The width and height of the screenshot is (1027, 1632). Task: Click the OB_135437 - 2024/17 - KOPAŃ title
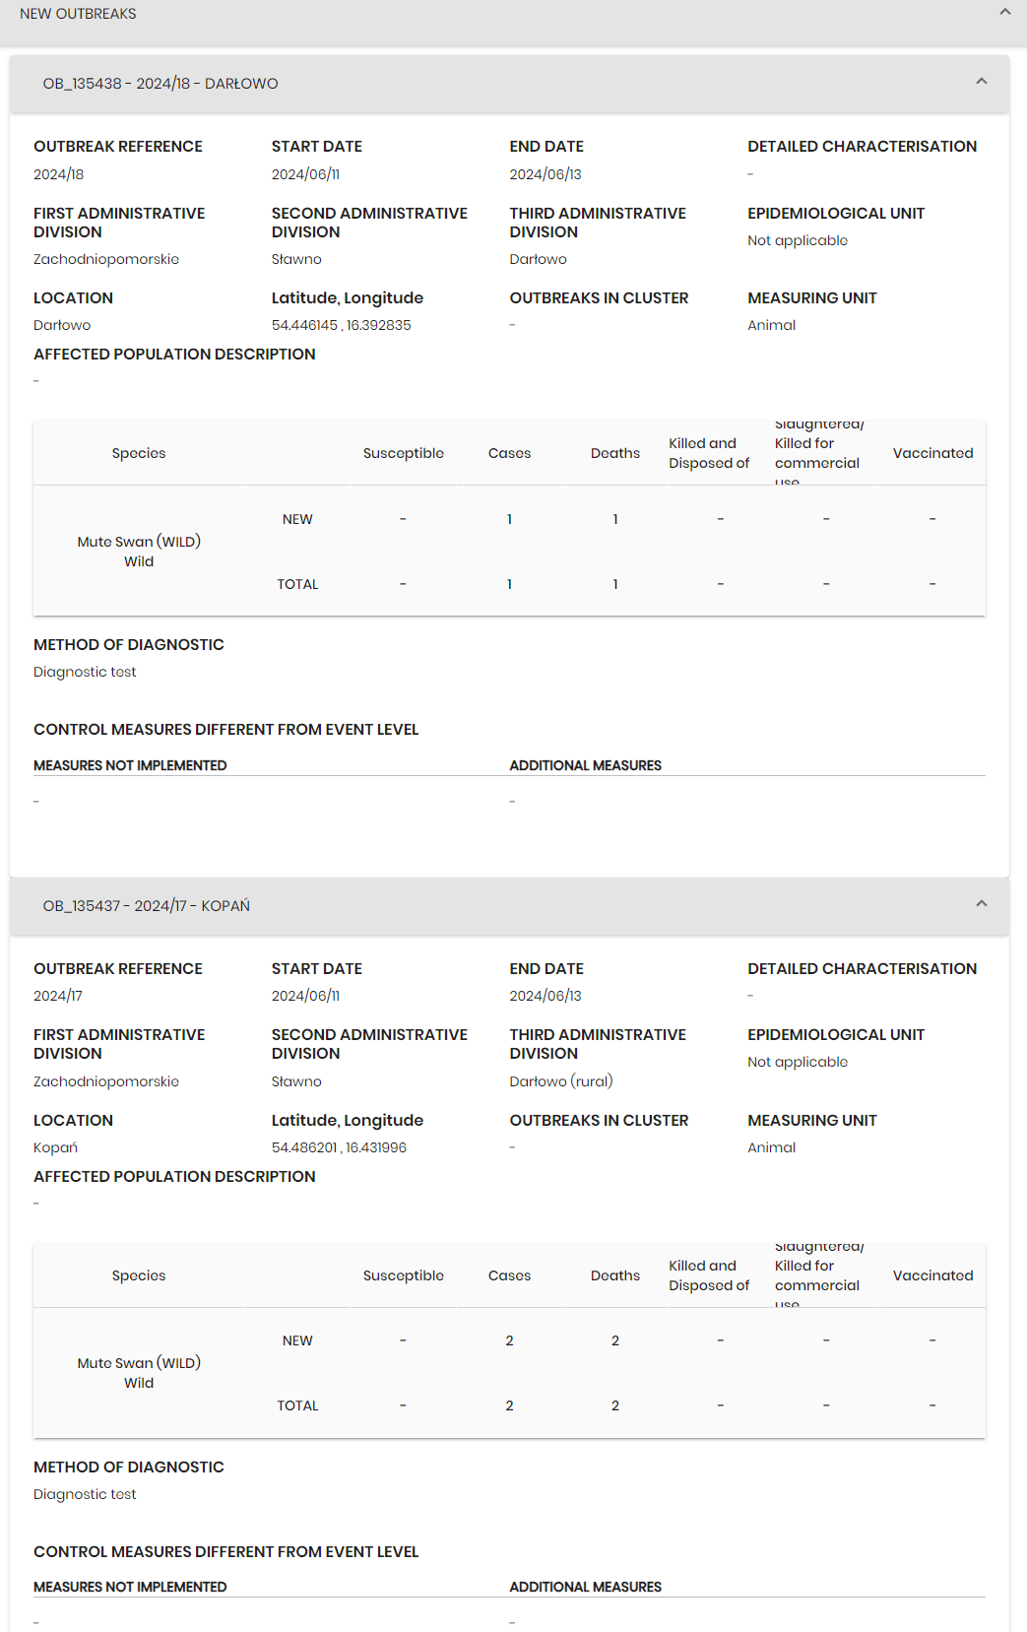[147, 906]
